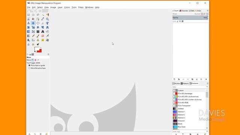Set Move mode to path
Image resolution: width=240 pixels, height=135 pixels.
[x=38, y=60]
